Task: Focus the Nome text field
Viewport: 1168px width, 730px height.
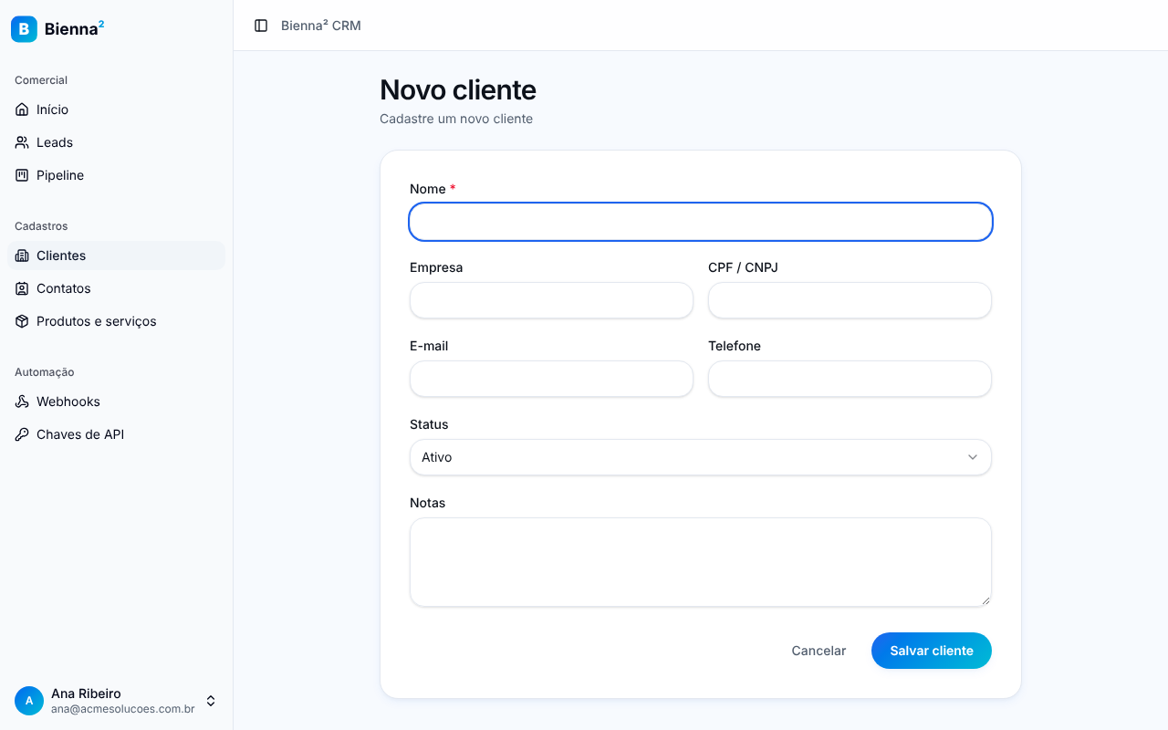Action: (x=701, y=222)
